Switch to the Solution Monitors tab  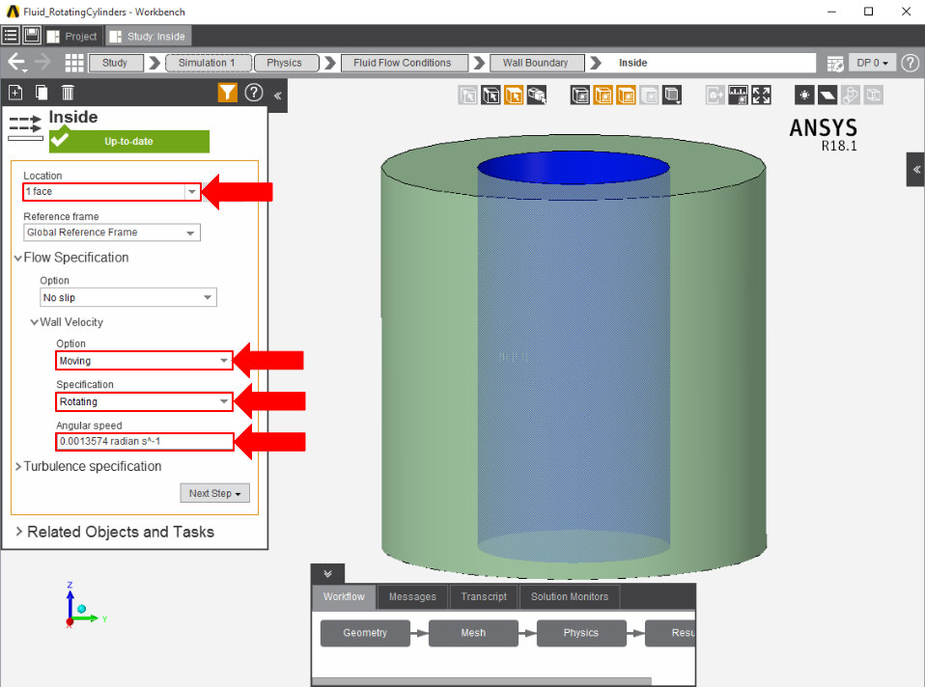[570, 596]
